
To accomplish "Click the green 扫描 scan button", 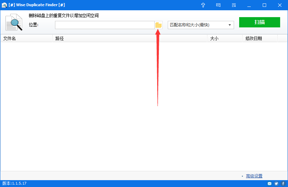I will 260,22.
